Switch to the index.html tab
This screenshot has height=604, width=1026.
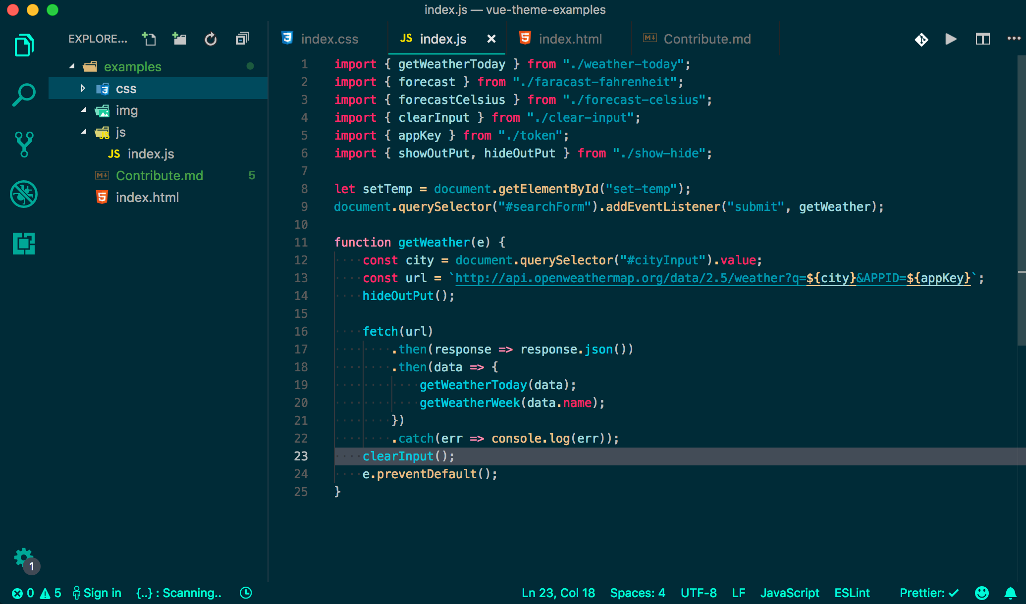(x=570, y=39)
